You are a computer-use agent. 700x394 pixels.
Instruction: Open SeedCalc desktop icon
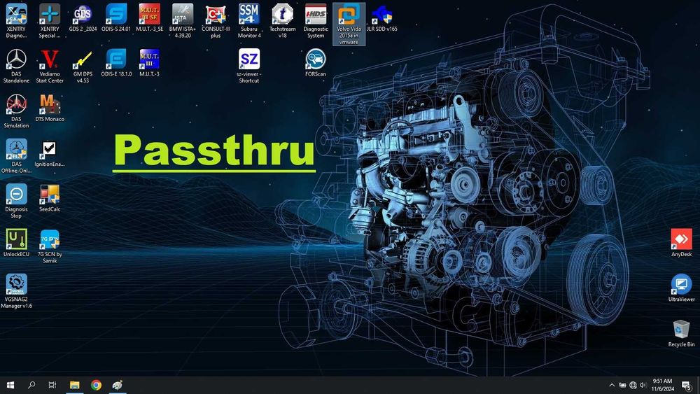coord(50,197)
